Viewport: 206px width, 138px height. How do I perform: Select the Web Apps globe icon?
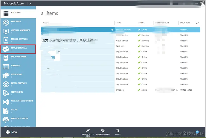point(6,23)
